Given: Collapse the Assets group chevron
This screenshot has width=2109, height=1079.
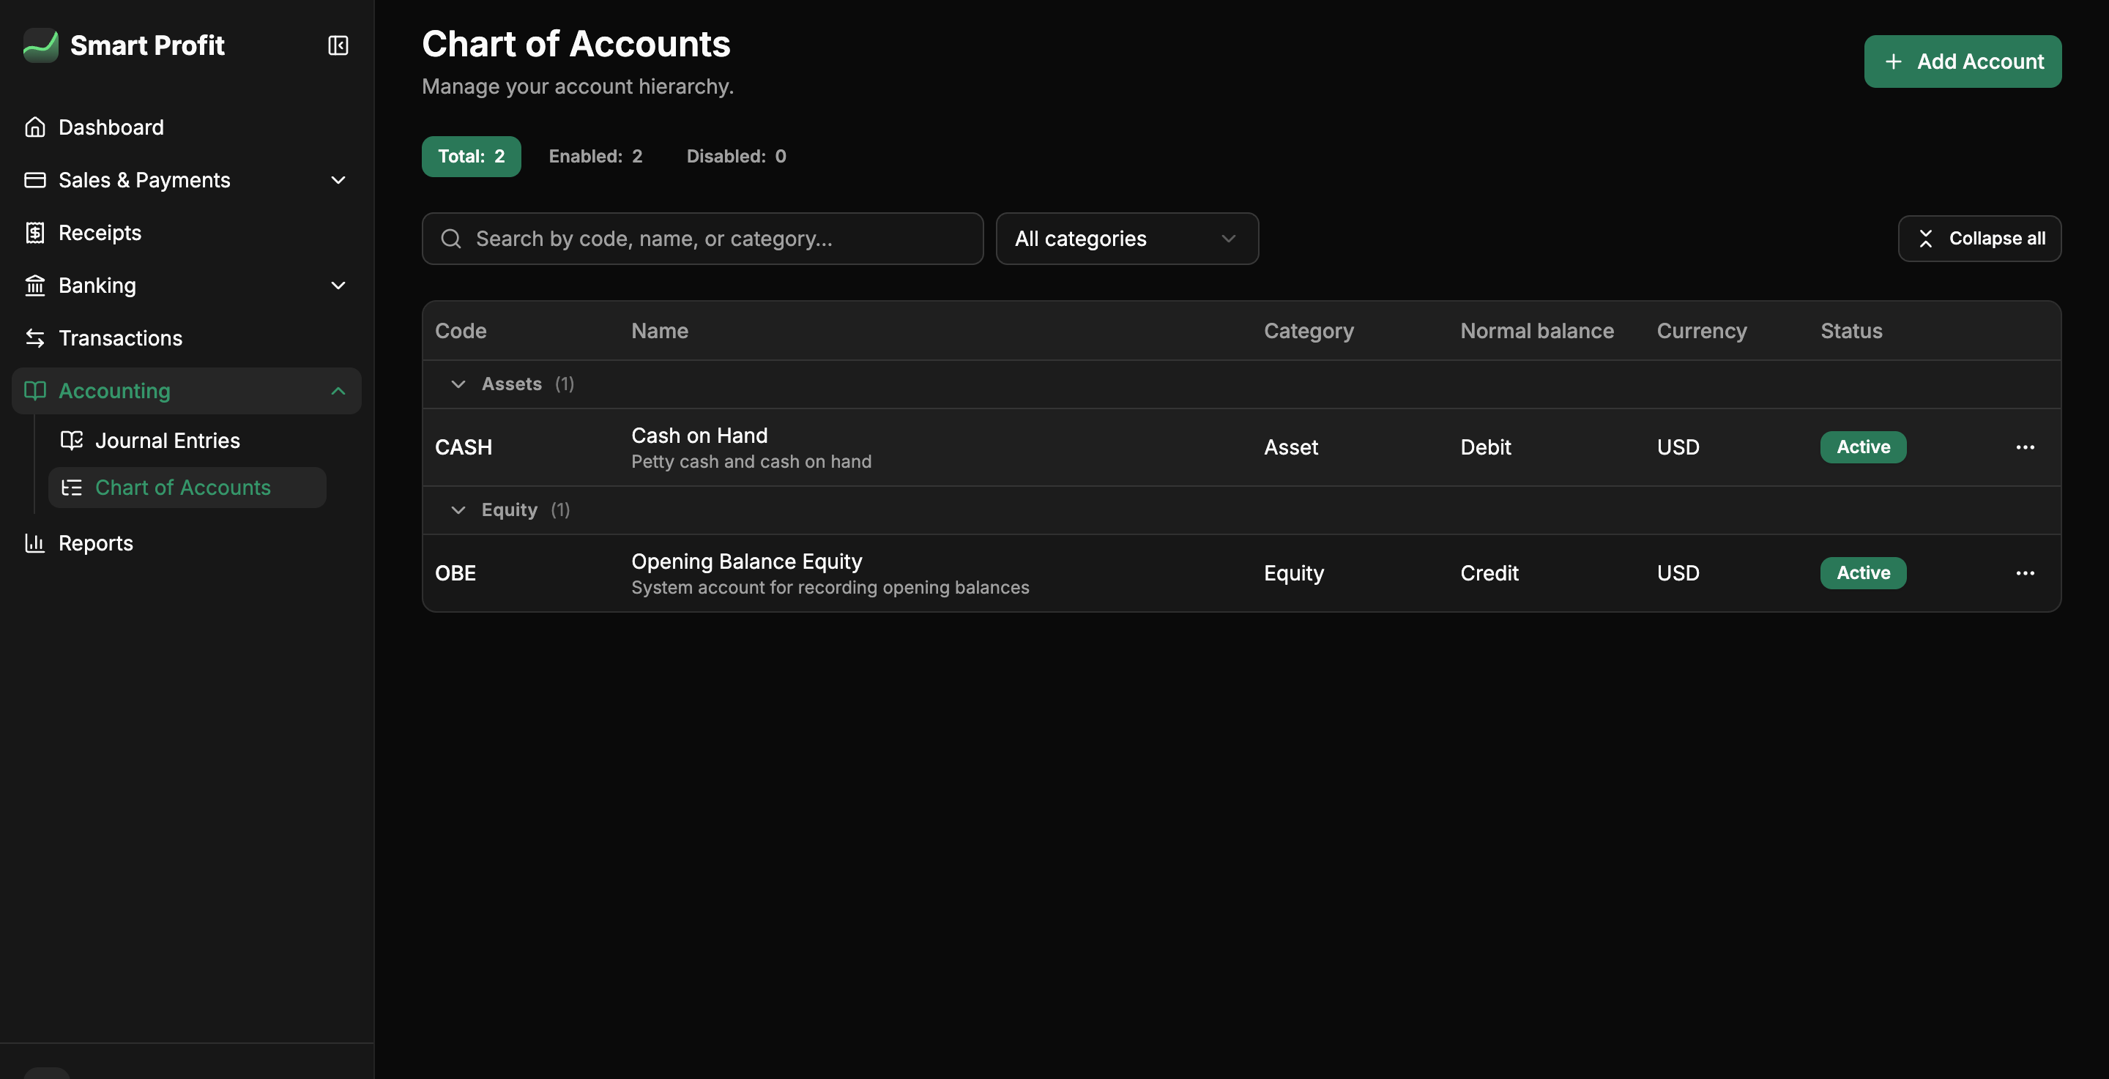Looking at the screenshot, I should [x=458, y=384].
